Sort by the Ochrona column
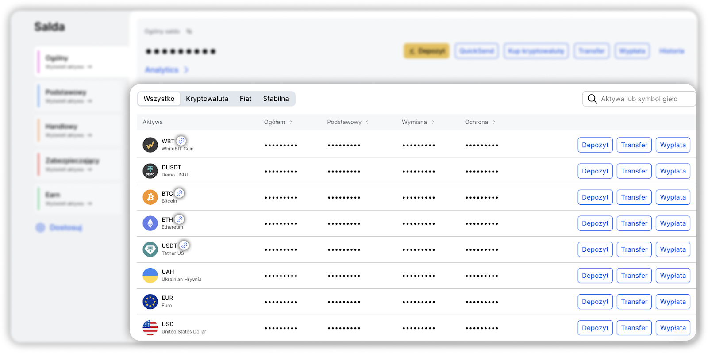 (x=494, y=122)
